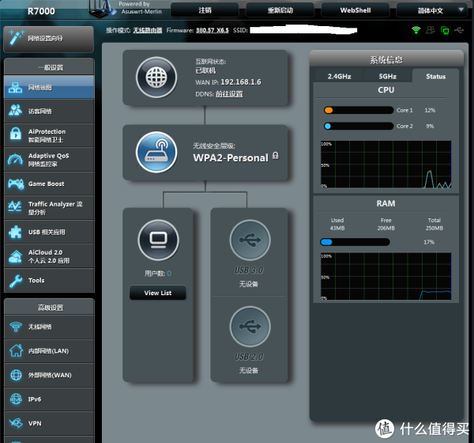Open the WAN globe icon in sidebar
The image size is (474, 443).
[16, 375]
